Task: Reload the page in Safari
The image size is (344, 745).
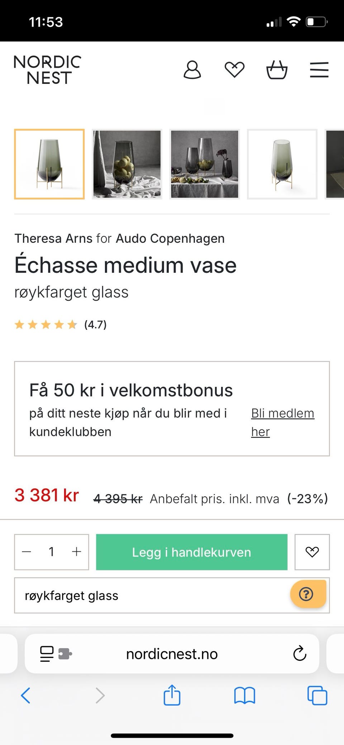Action: pos(300,654)
